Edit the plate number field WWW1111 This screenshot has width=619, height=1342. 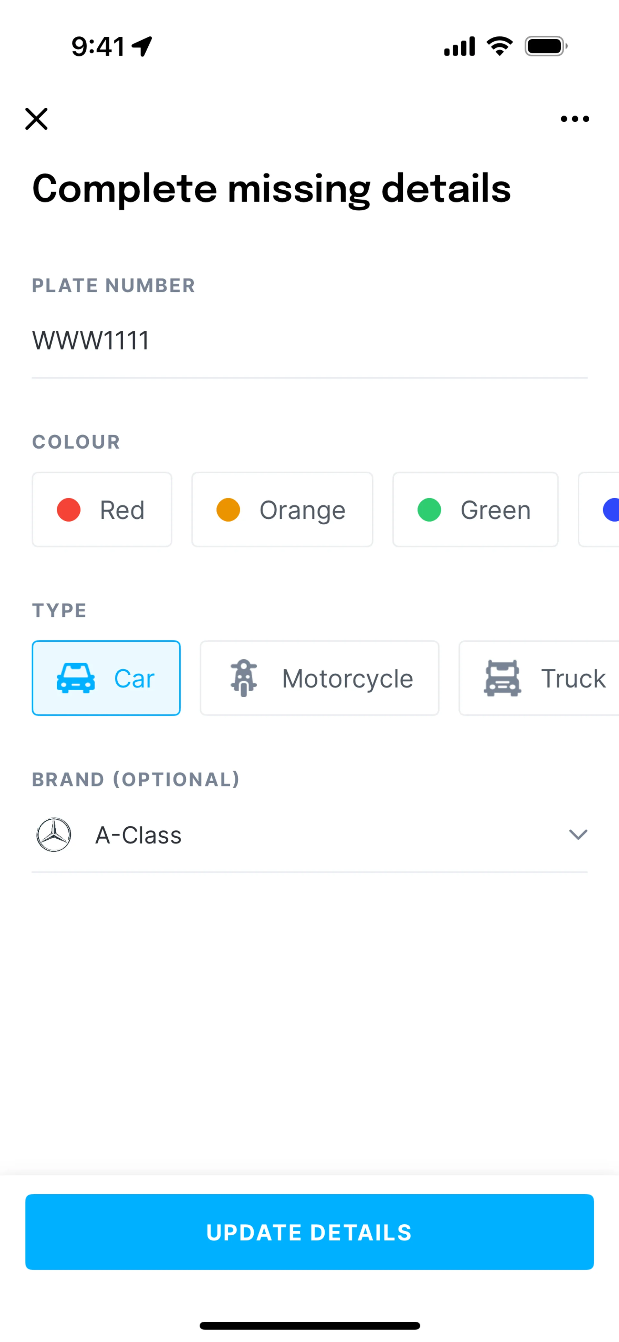(x=309, y=340)
